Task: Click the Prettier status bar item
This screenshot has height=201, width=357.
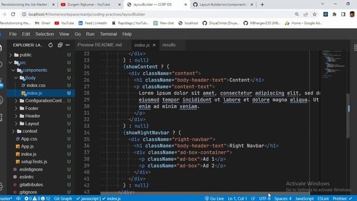Action: click(342, 199)
